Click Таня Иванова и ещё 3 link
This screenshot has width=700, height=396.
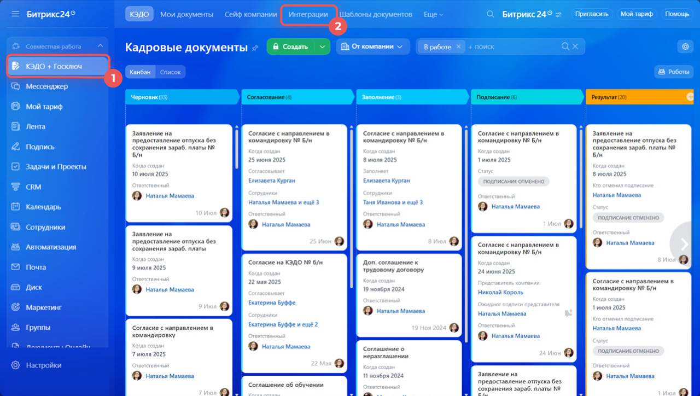[393, 202]
